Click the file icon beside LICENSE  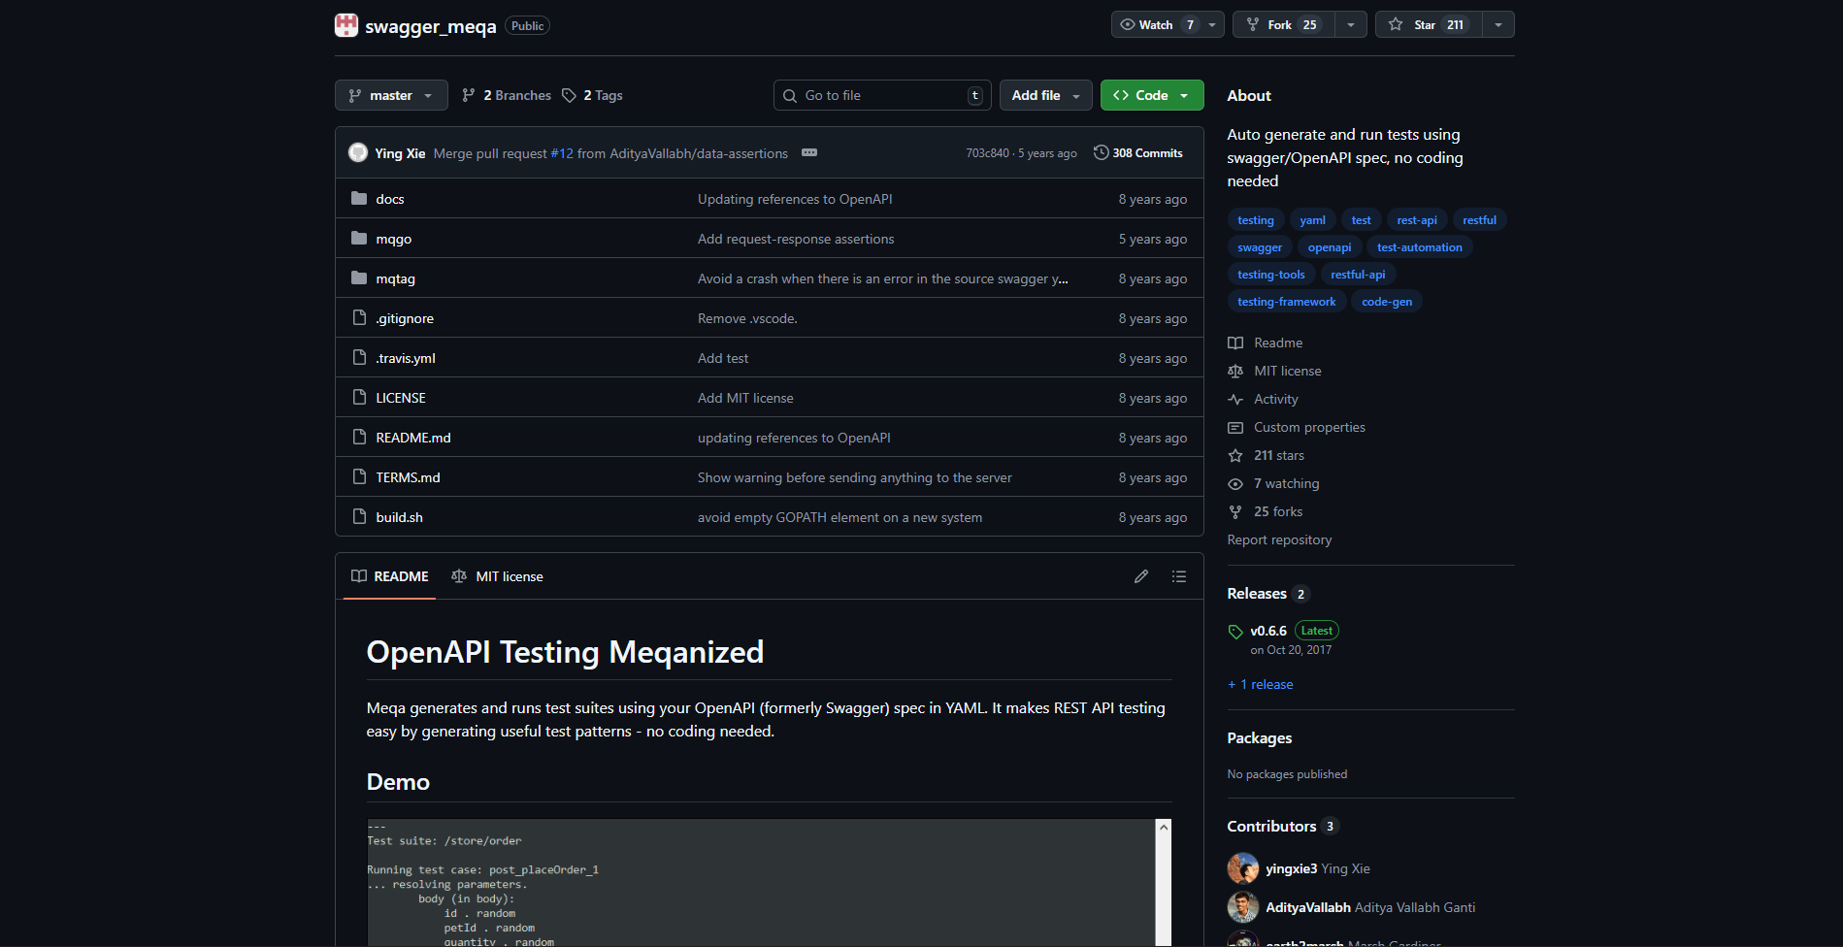click(x=359, y=397)
